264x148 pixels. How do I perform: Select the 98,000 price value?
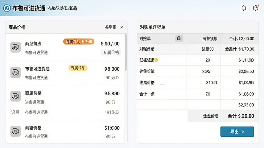click(x=112, y=69)
